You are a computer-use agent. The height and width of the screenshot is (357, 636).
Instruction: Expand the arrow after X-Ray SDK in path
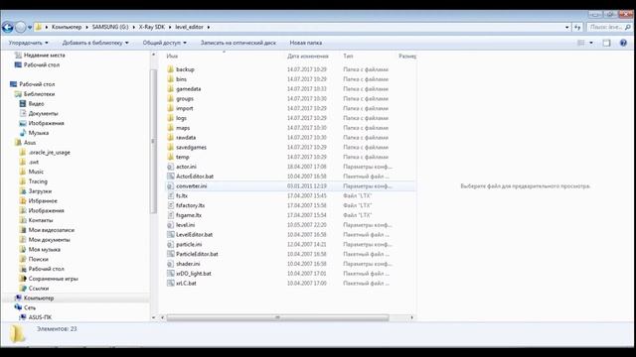[170, 27]
